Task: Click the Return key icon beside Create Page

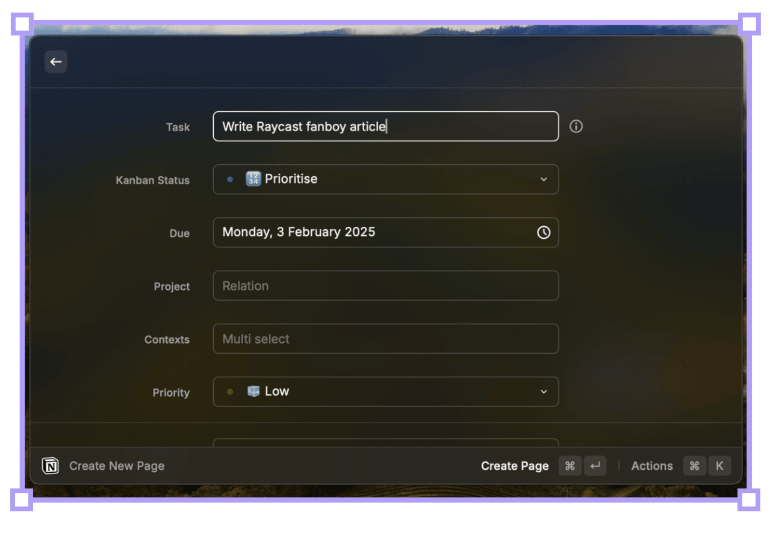Action: [x=595, y=466]
